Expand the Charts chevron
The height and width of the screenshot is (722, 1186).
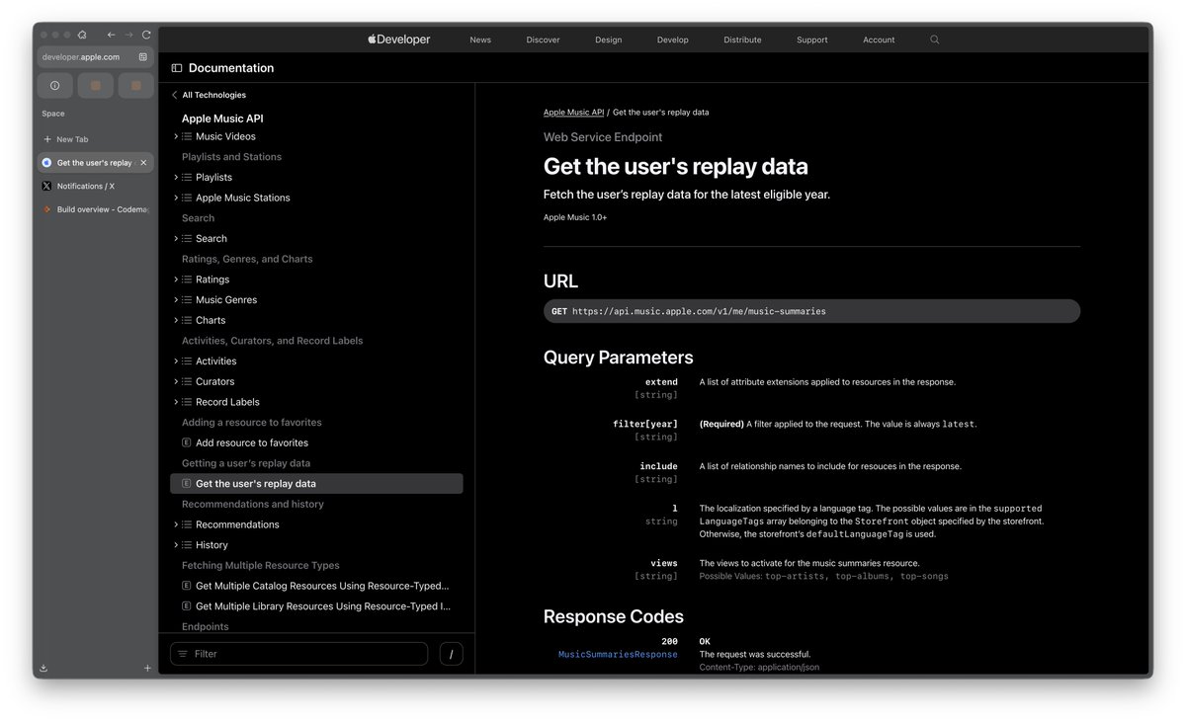coord(176,320)
